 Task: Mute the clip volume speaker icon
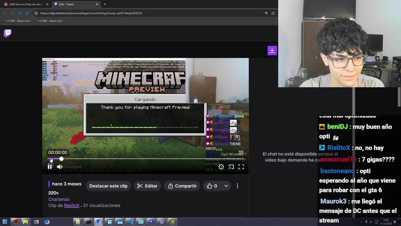pyautogui.click(x=60, y=167)
